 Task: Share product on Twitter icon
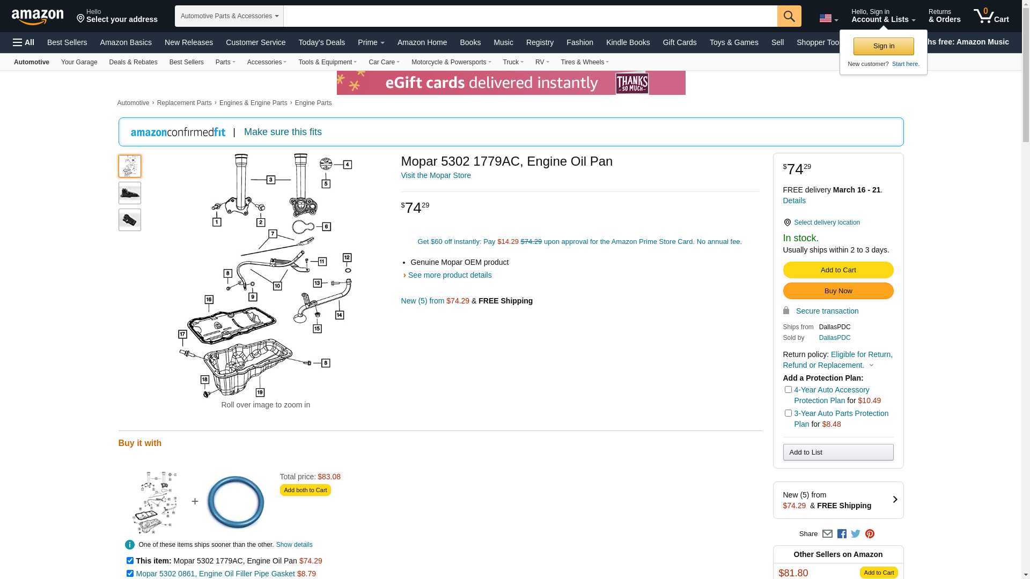click(856, 534)
